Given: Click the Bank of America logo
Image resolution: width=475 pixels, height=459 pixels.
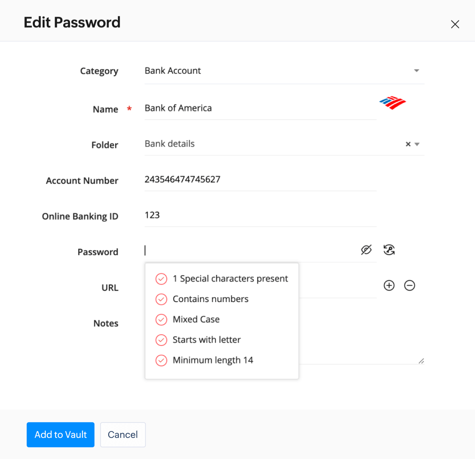Looking at the screenshot, I should pyautogui.click(x=392, y=103).
